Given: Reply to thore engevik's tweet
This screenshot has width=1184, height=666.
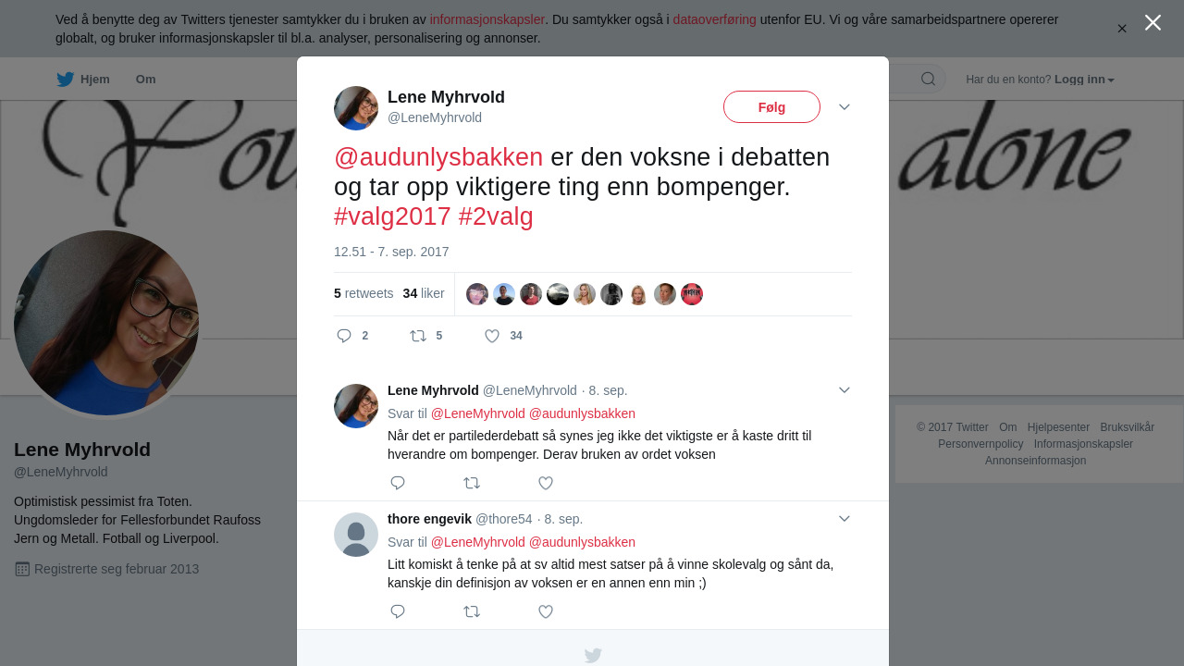Looking at the screenshot, I should pyautogui.click(x=398, y=611).
